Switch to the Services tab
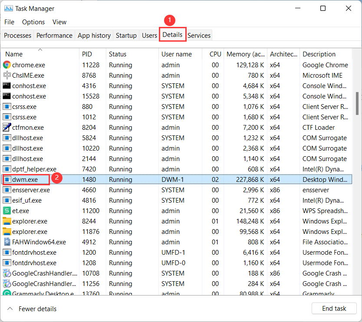 pyautogui.click(x=199, y=36)
